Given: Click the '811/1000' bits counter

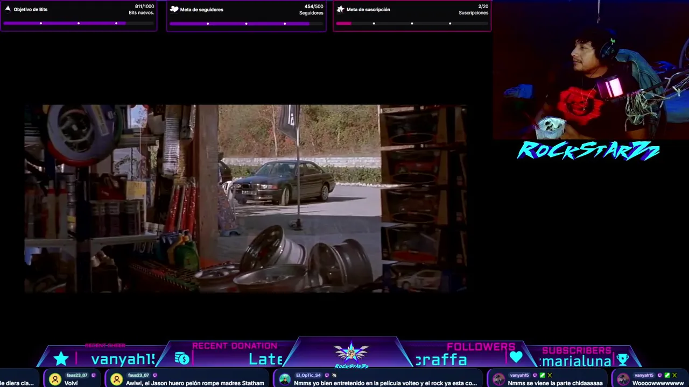Looking at the screenshot, I should [x=144, y=6].
